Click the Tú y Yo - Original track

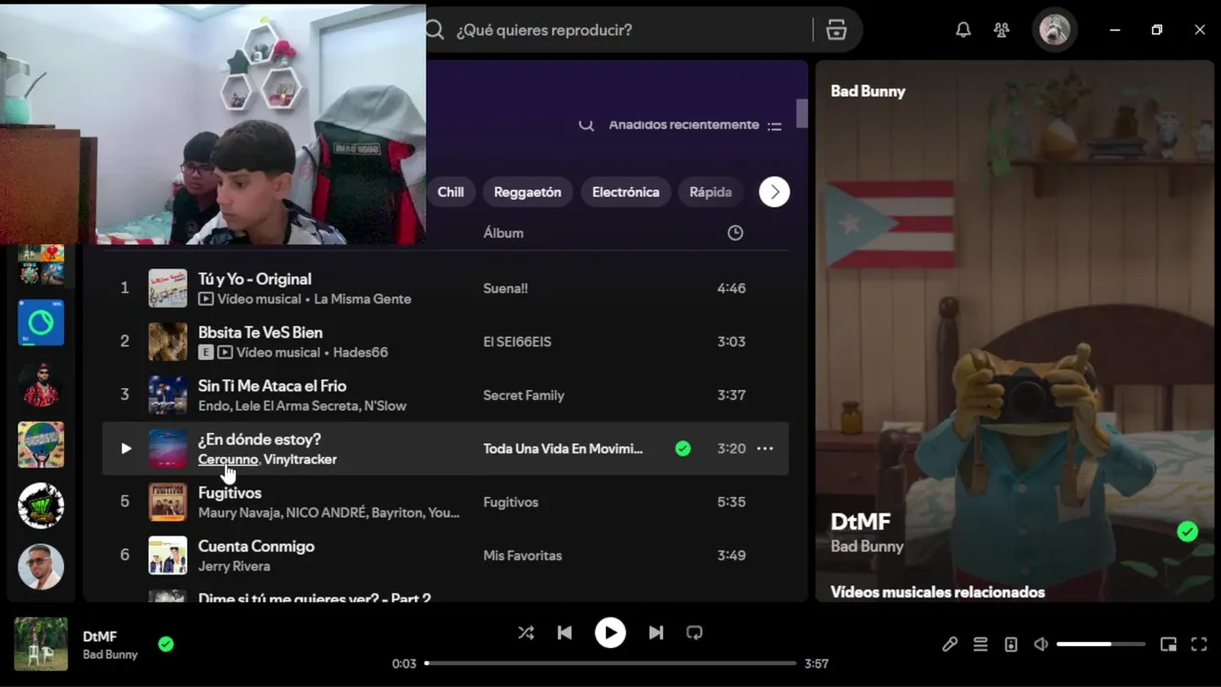(x=255, y=279)
